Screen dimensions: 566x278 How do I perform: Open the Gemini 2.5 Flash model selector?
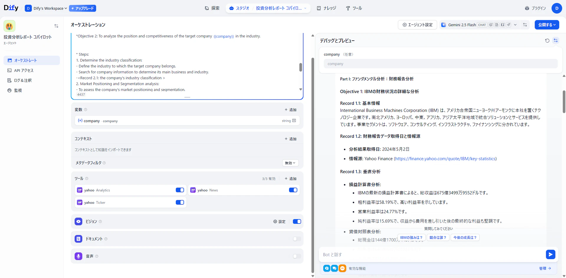[479, 25]
